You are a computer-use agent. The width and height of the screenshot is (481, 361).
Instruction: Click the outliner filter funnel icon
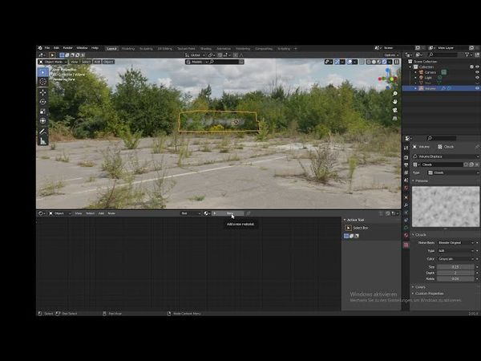(467, 55)
